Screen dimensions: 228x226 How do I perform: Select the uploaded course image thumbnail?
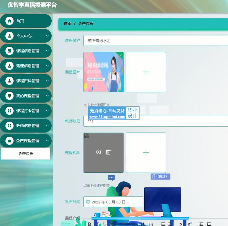click(x=104, y=72)
